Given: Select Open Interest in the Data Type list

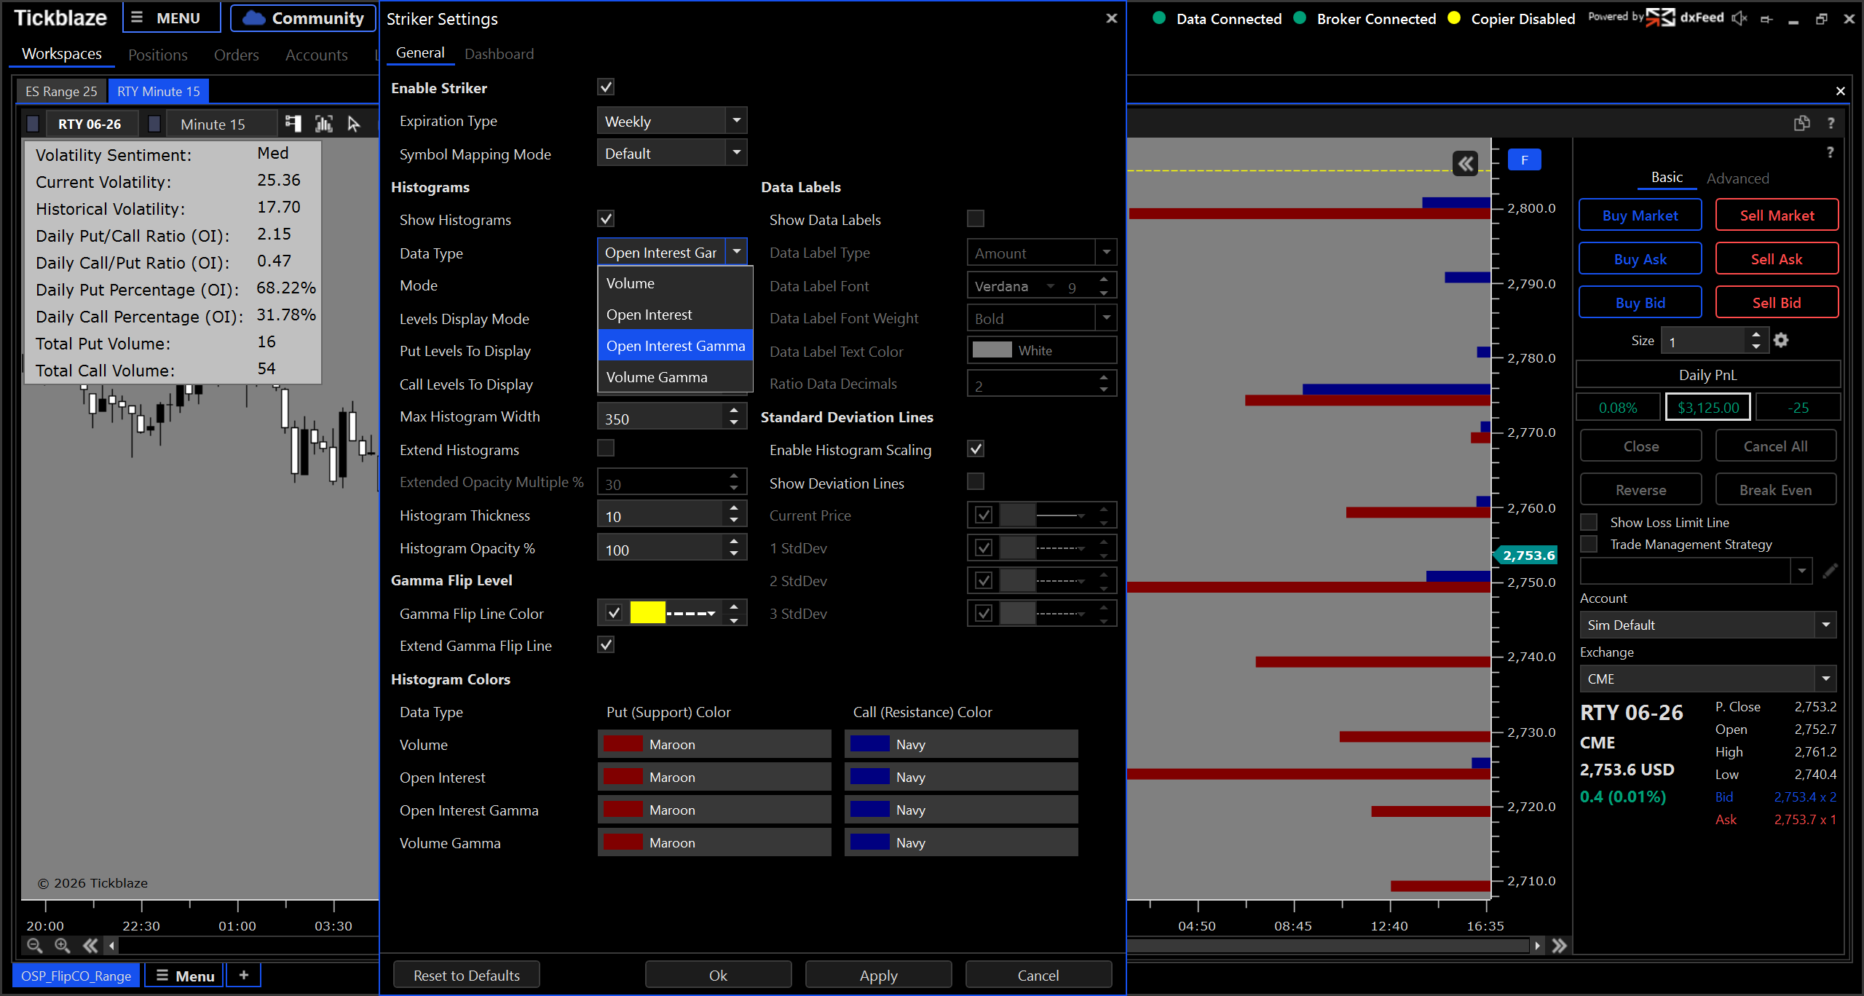Looking at the screenshot, I should 675,315.
